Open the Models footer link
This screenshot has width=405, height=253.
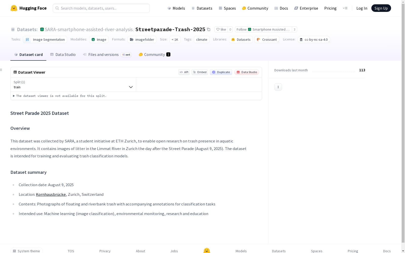(241, 251)
